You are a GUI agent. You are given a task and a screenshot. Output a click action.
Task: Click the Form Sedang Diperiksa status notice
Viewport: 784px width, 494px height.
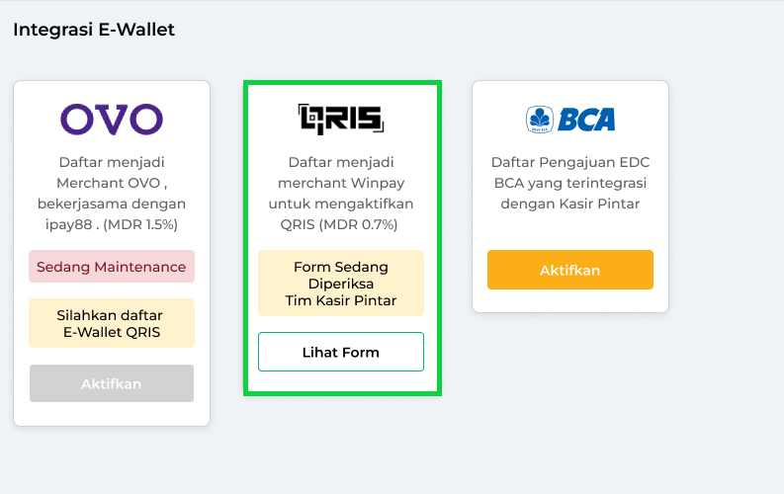click(341, 284)
